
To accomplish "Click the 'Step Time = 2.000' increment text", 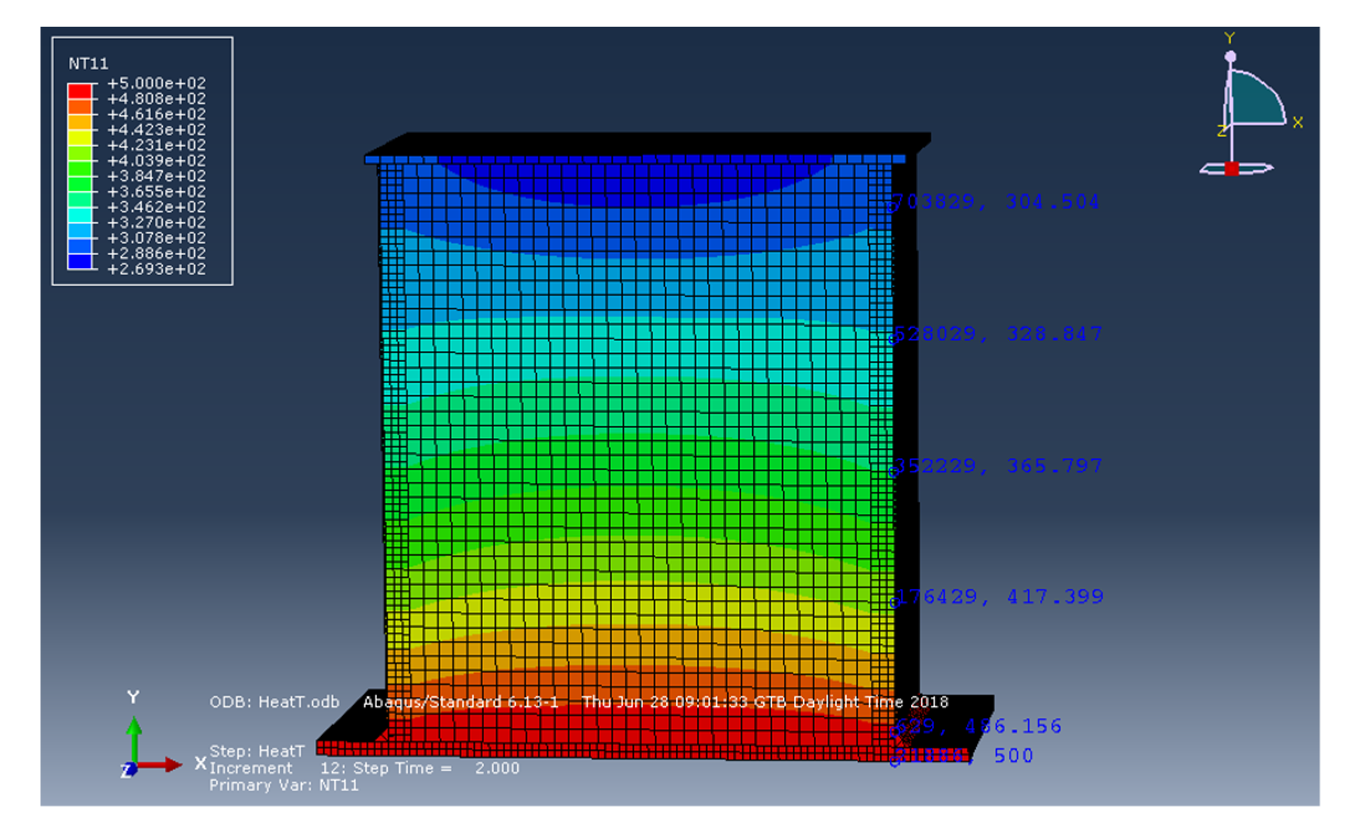I will coord(436,768).
